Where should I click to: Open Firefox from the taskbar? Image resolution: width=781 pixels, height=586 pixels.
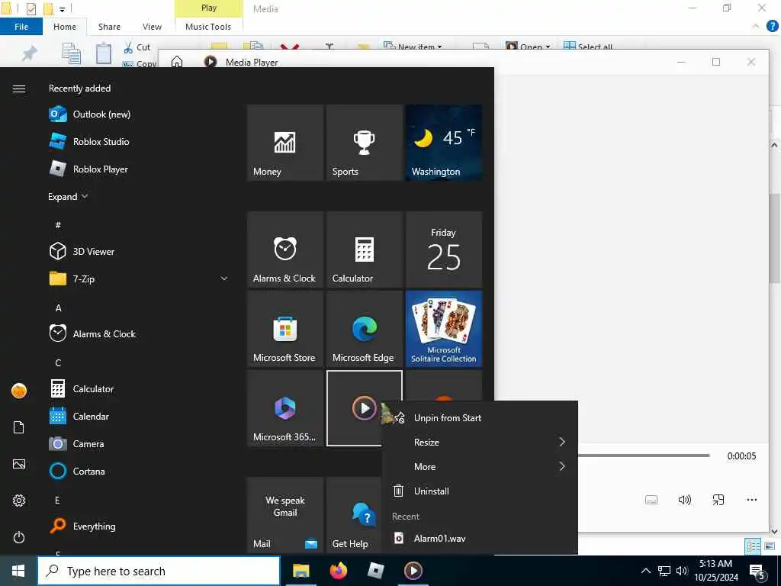pyautogui.click(x=338, y=571)
